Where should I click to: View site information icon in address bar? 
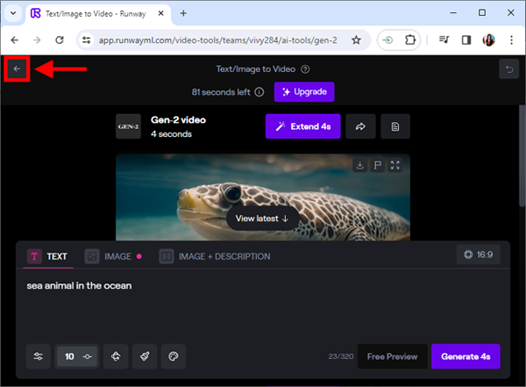point(87,40)
